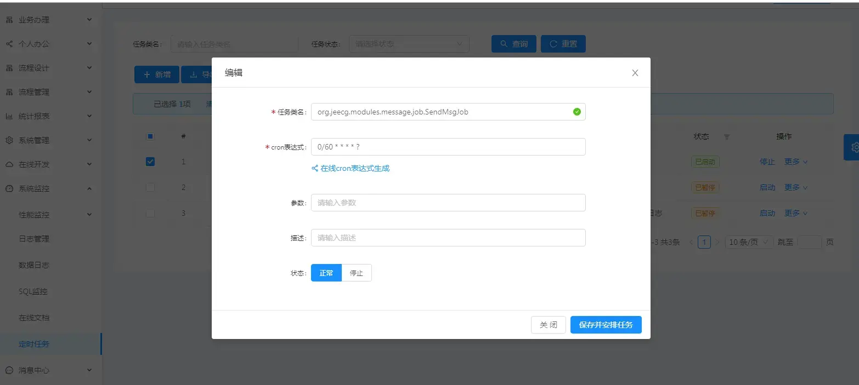Go to previous page arrow in pagination
The image size is (859, 385).
pyautogui.click(x=691, y=242)
